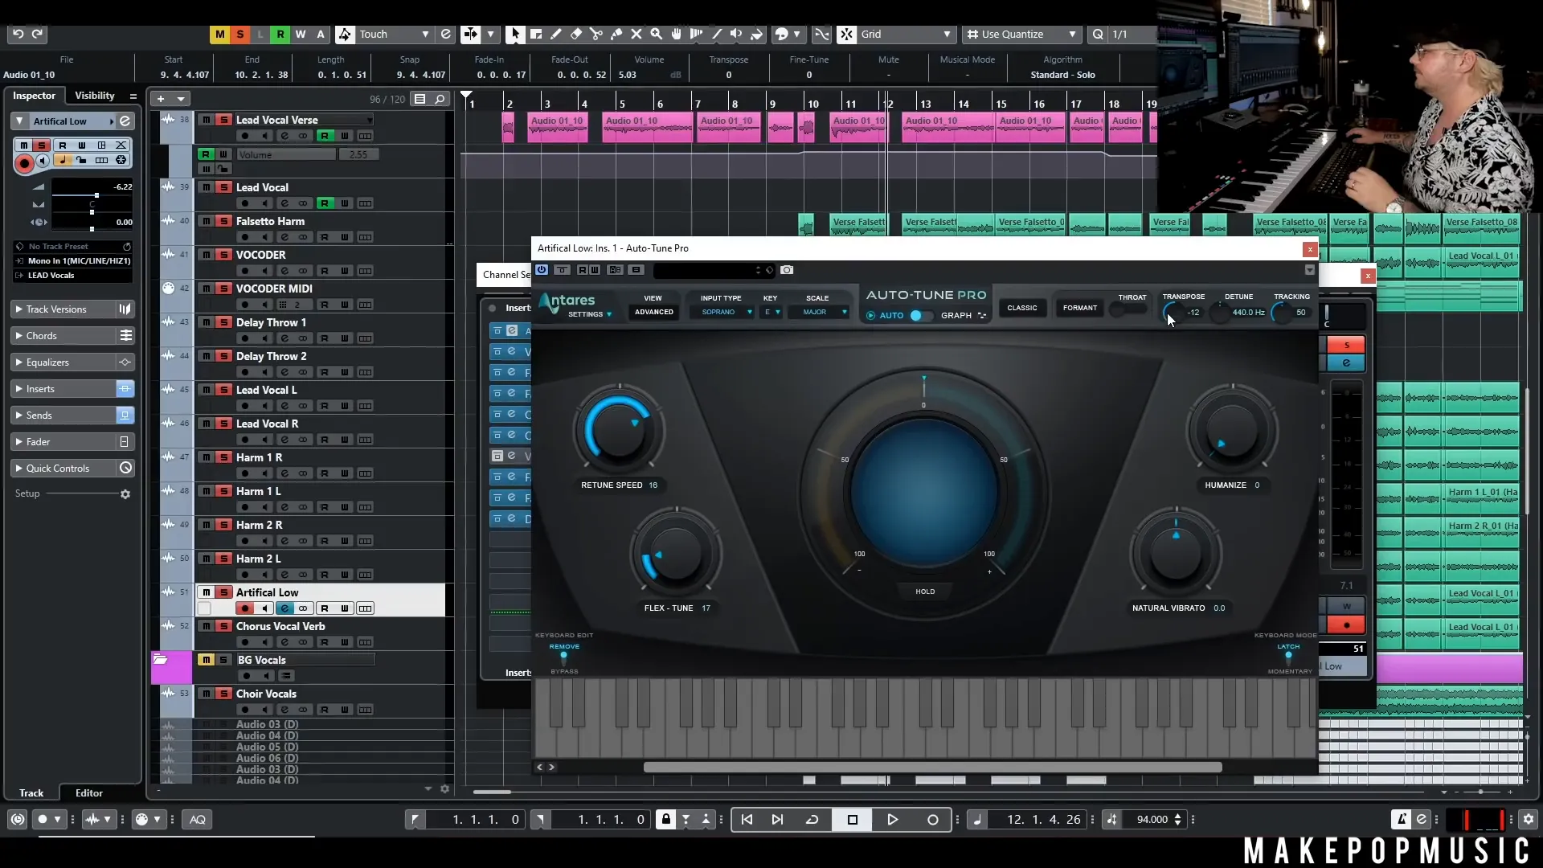Click the GRAPH mode label

(956, 315)
